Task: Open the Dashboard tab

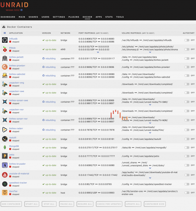Action: pyautogui.click(x=8, y=17)
